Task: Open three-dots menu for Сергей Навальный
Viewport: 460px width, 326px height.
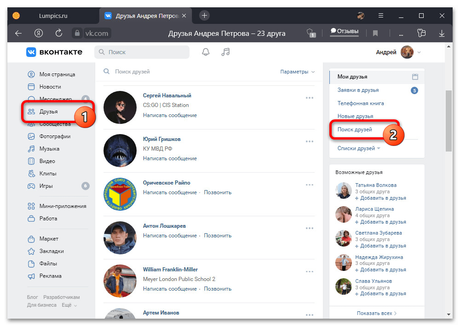Action: coord(310,98)
